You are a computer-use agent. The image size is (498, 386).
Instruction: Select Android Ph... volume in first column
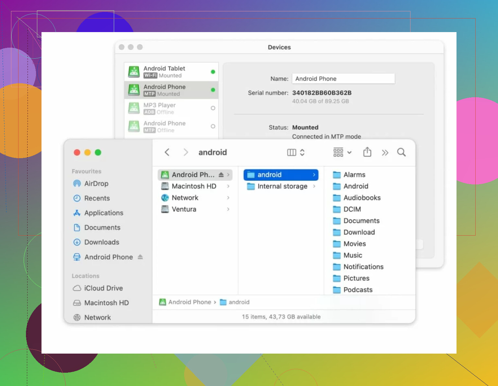pos(195,175)
